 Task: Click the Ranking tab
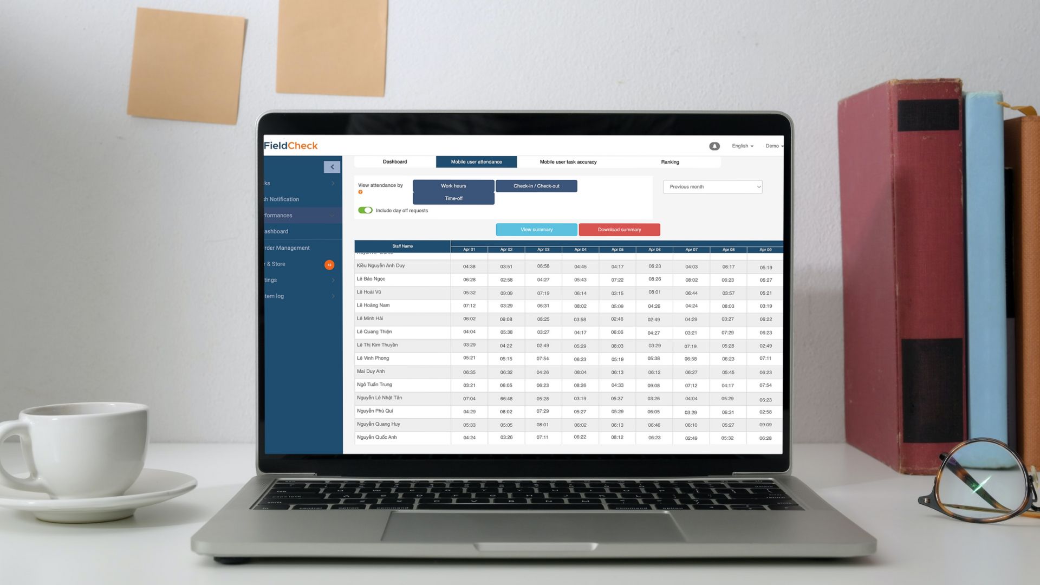point(669,161)
